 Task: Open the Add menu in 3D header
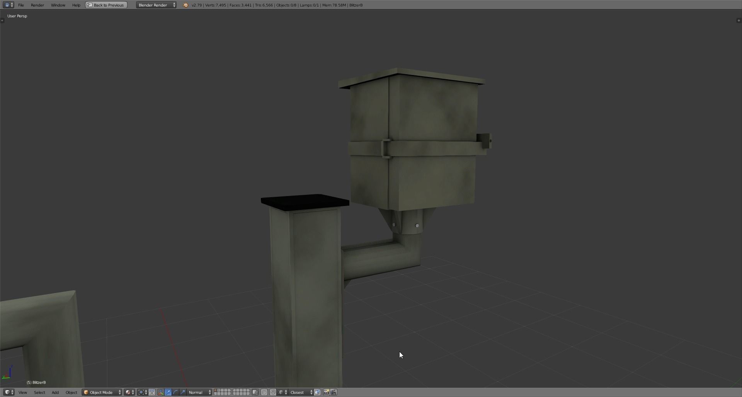click(x=55, y=392)
